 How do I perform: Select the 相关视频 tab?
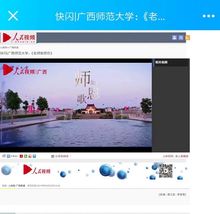click(x=161, y=62)
